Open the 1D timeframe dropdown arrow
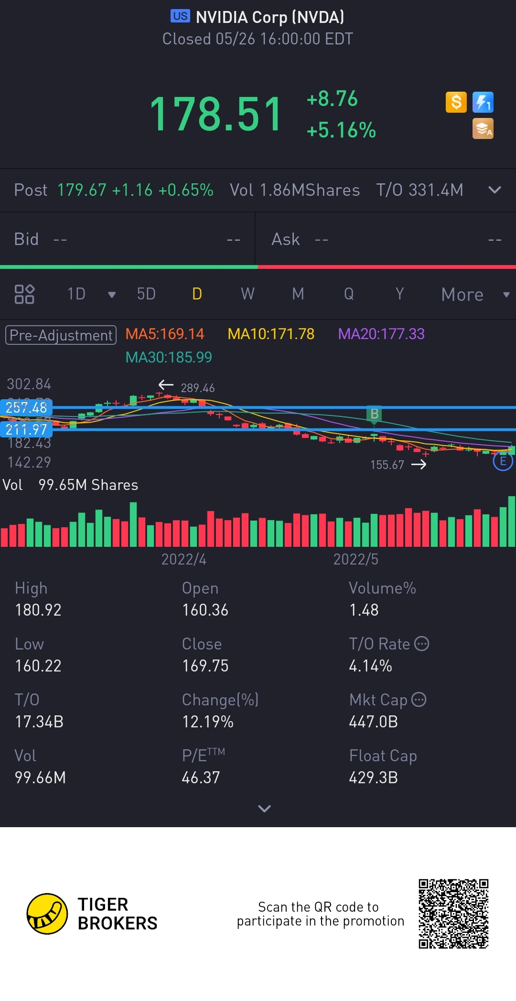 (x=112, y=295)
